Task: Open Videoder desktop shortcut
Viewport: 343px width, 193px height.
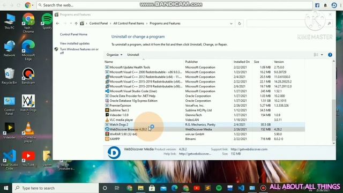Action: click(10, 131)
